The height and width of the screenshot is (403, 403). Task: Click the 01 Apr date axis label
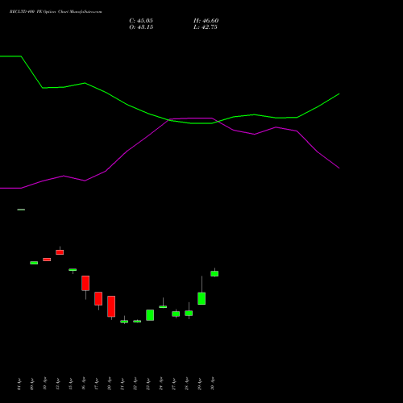coord(19,384)
